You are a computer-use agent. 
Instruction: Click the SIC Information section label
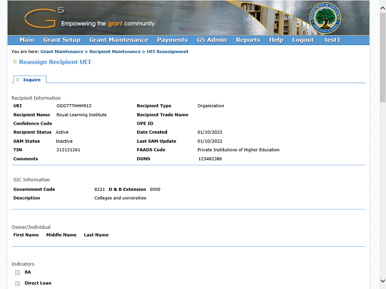coord(31,179)
